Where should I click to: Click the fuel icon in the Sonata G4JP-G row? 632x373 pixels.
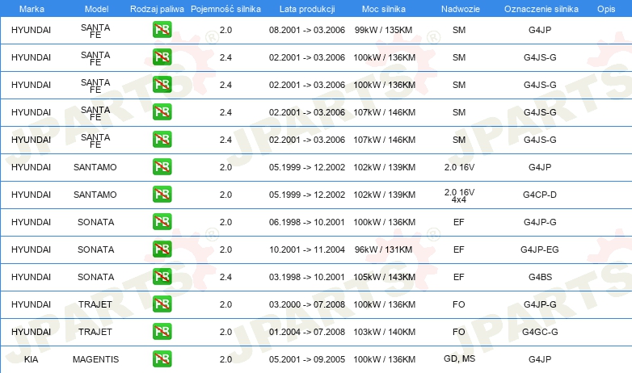(162, 221)
